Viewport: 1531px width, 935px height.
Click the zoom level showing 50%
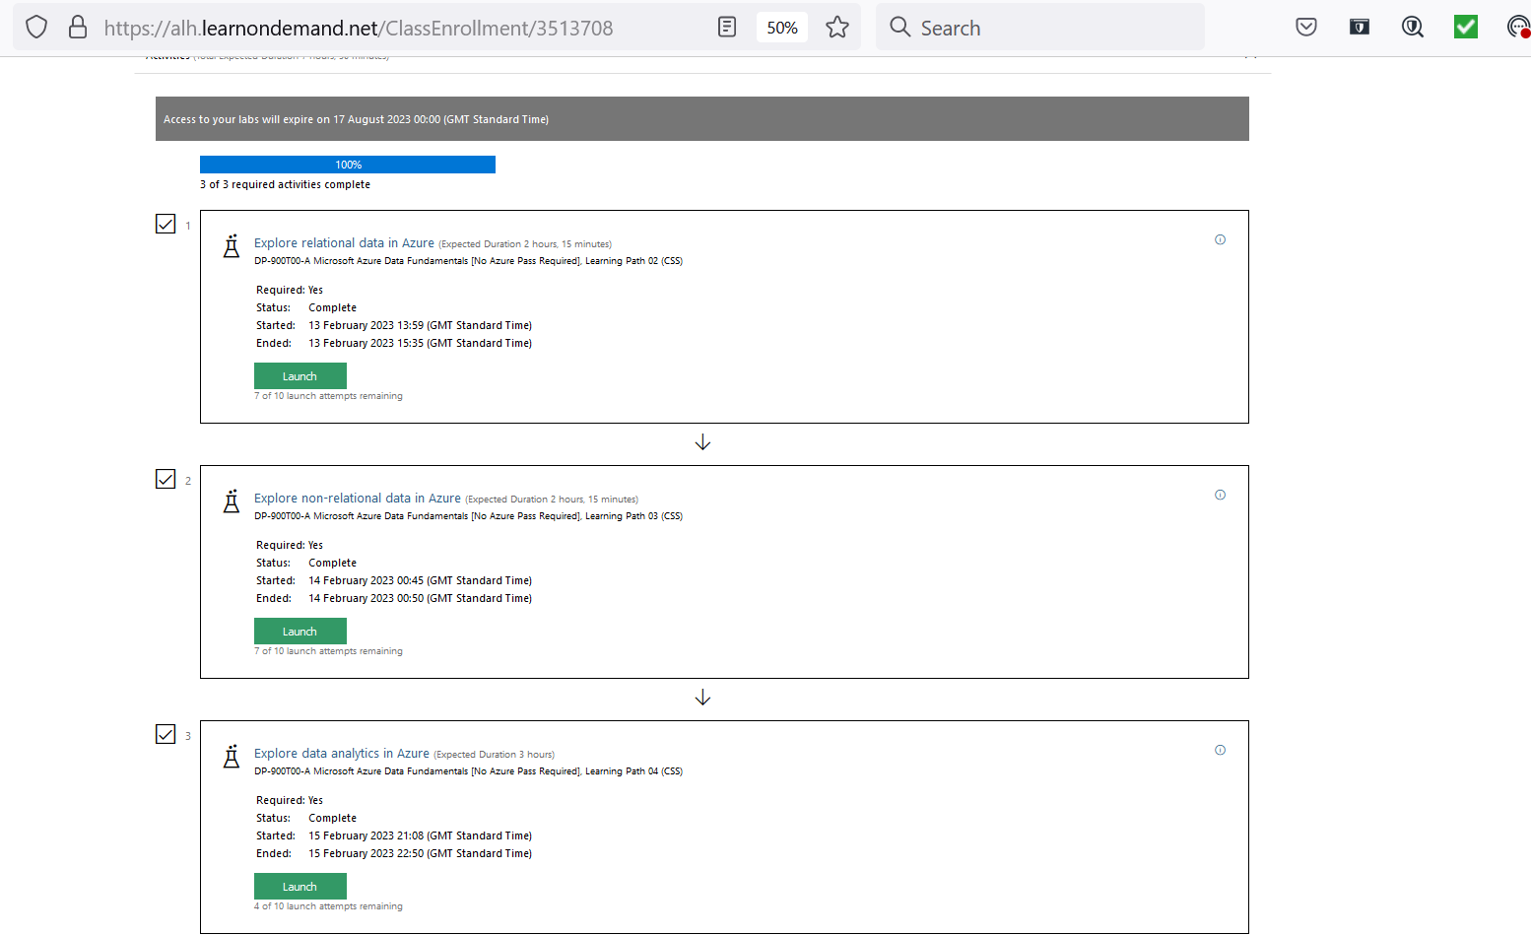coord(781,27)
